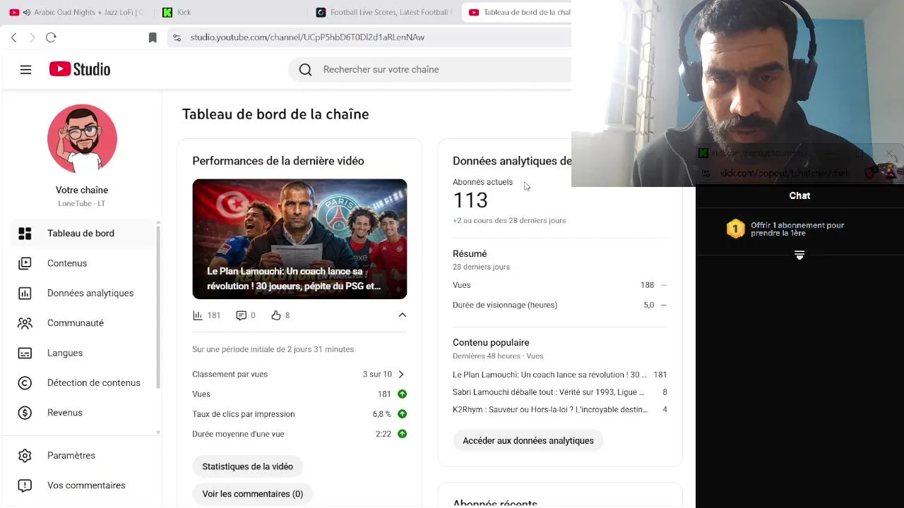Click the Paramètres gear icon

click(x=25, y=456)
